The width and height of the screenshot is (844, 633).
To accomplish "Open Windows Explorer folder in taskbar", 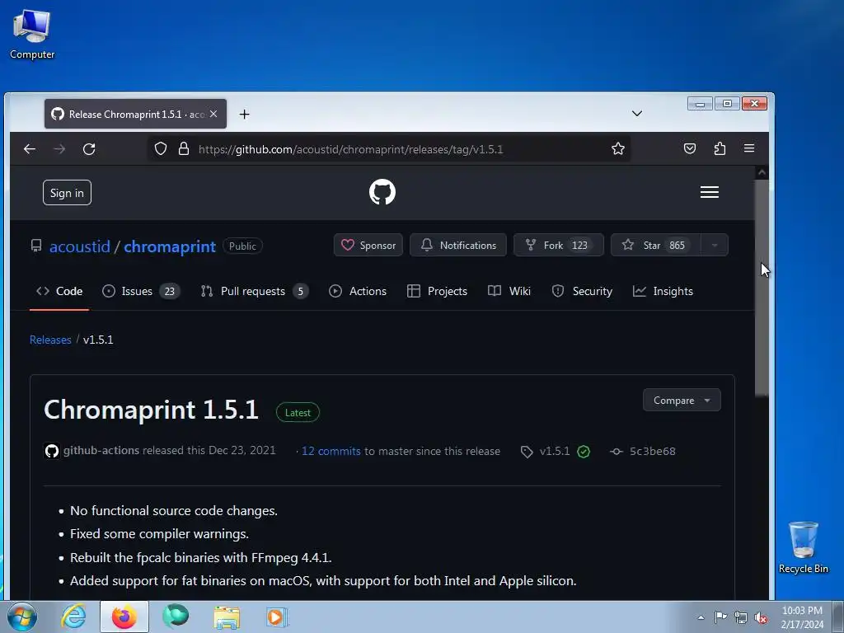I will click(x=227, y=617).
